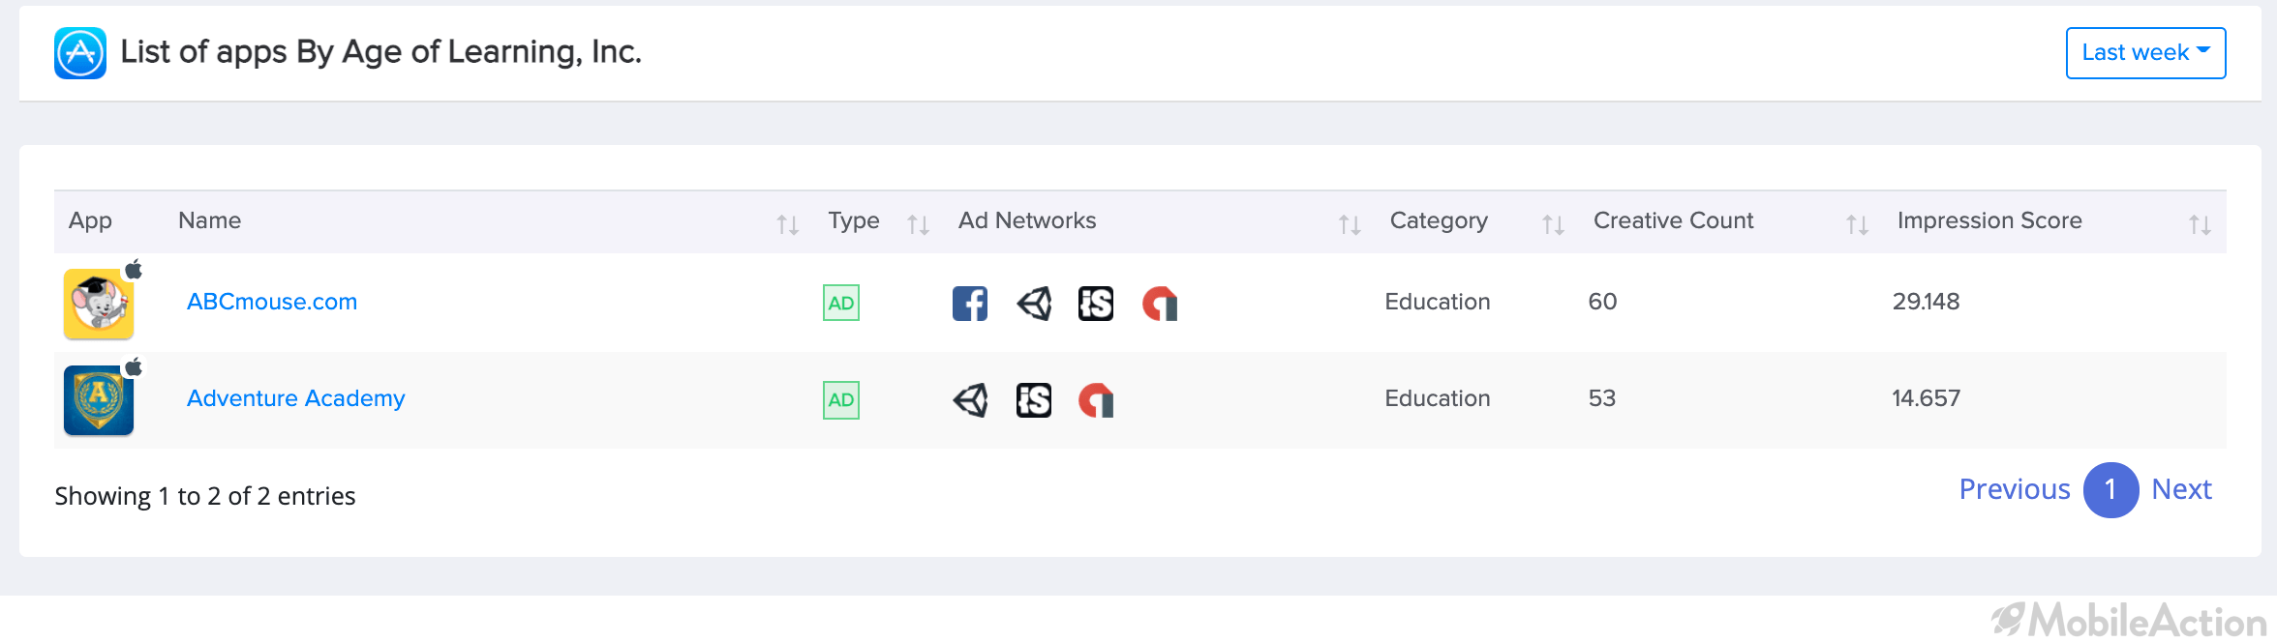Image resolution: width=2277 pixels, height=642 pixels.
Task: Click the App Store icon beside the title
Action: [80, 53]
